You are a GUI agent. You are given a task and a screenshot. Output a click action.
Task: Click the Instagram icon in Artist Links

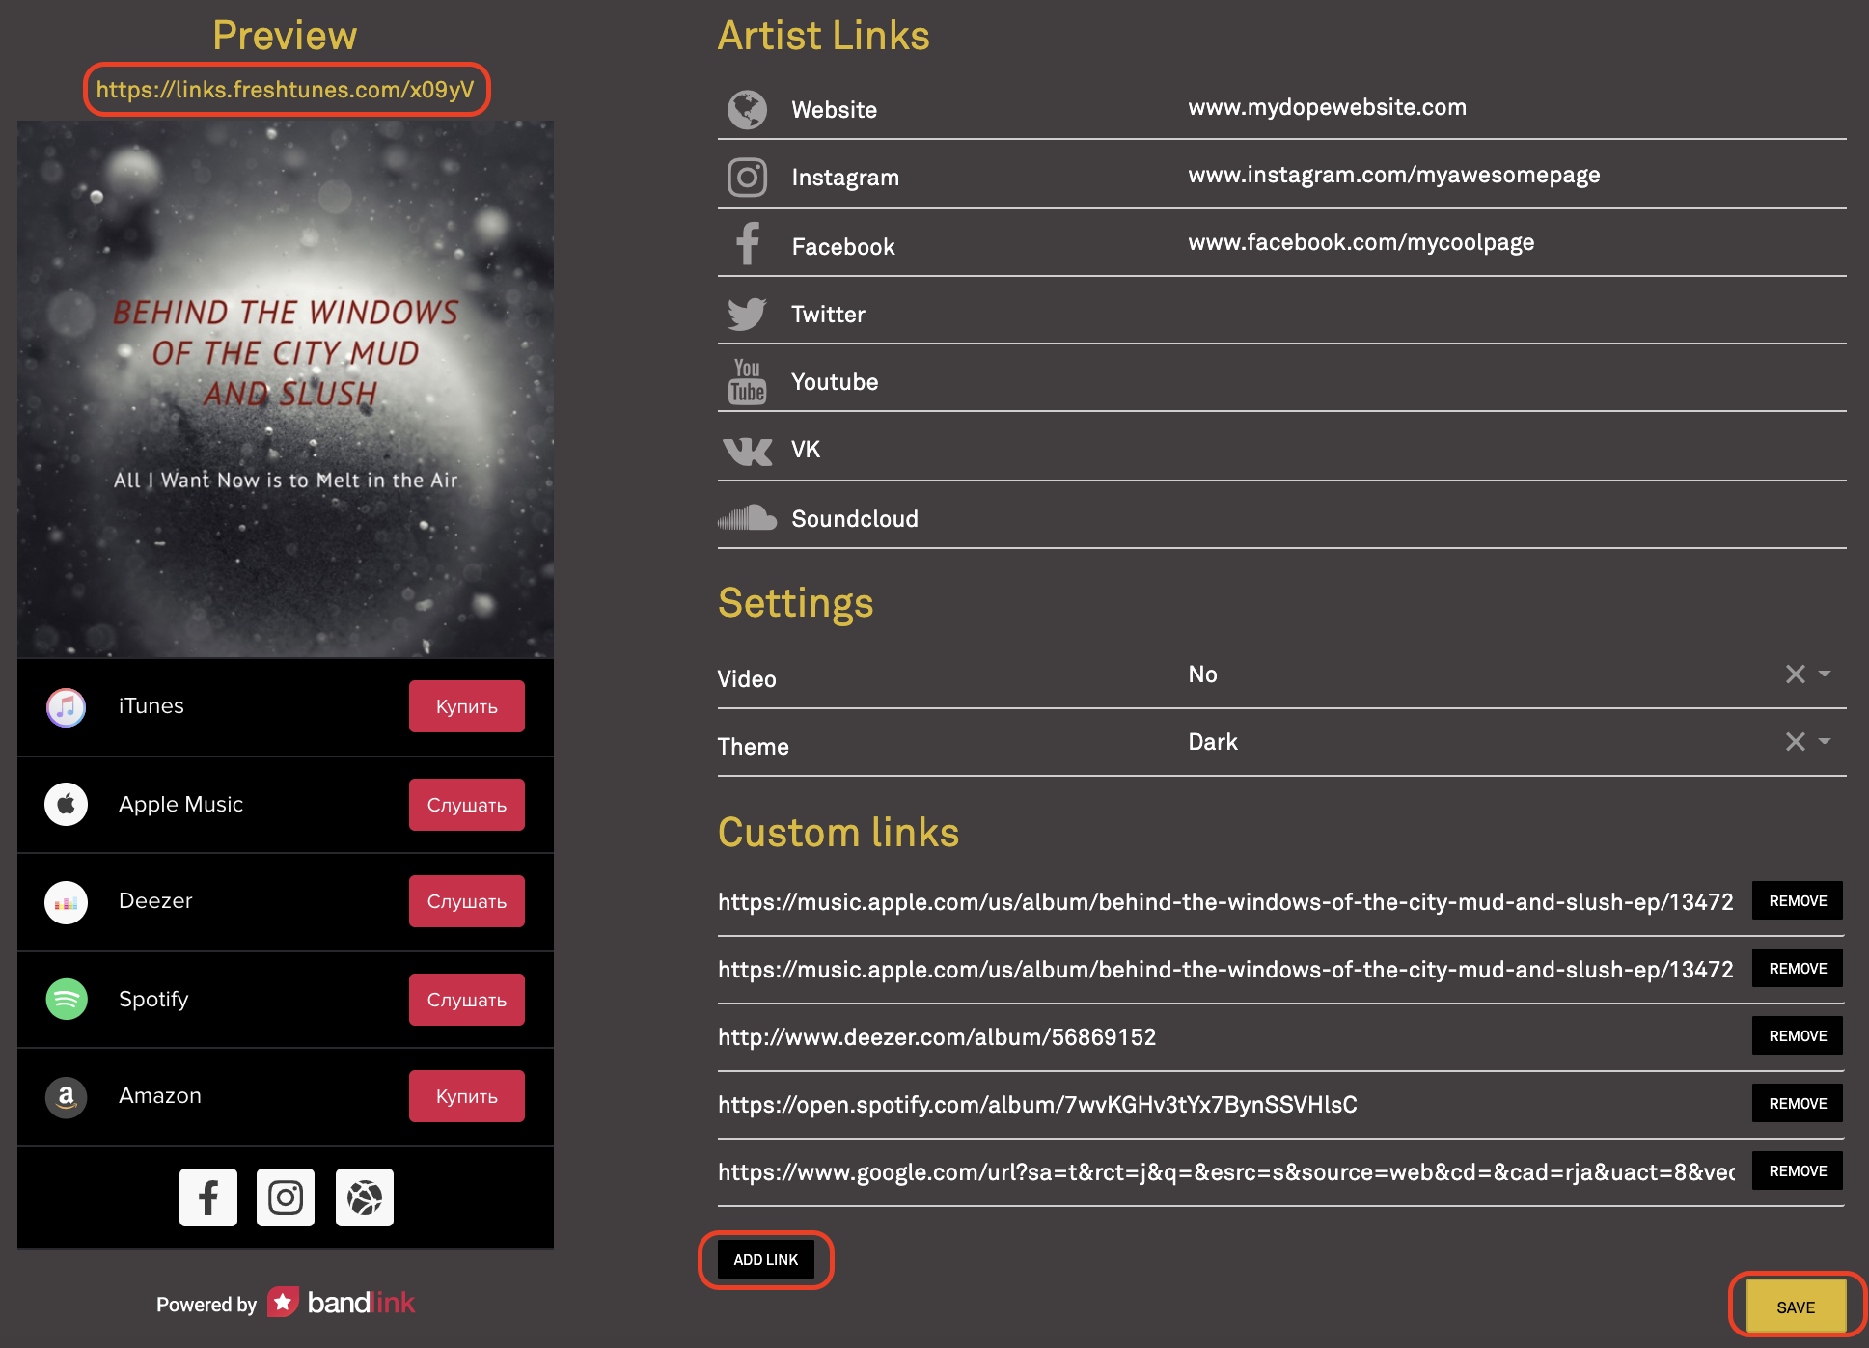(x=747, y=178)
